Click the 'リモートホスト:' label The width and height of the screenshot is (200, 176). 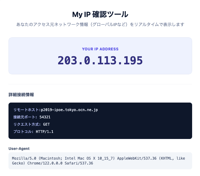point(27,110)
